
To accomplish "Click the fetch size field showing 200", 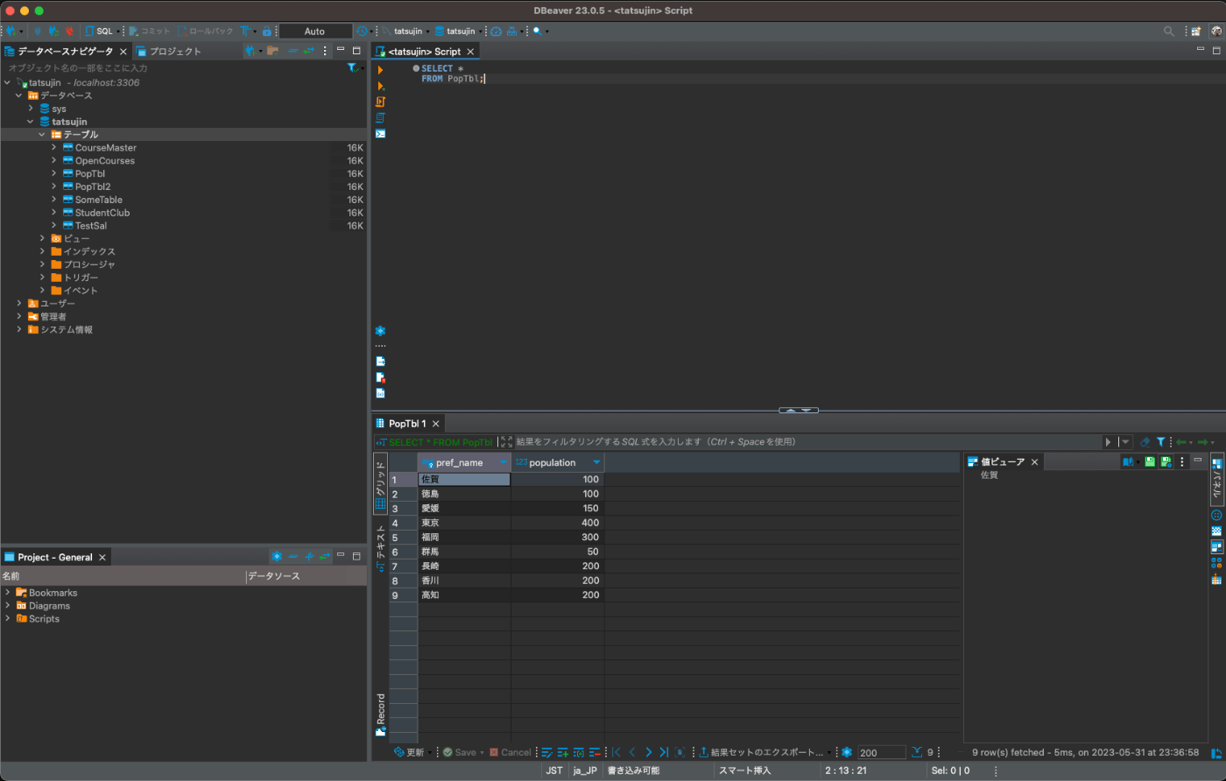I will click(881, 752).
